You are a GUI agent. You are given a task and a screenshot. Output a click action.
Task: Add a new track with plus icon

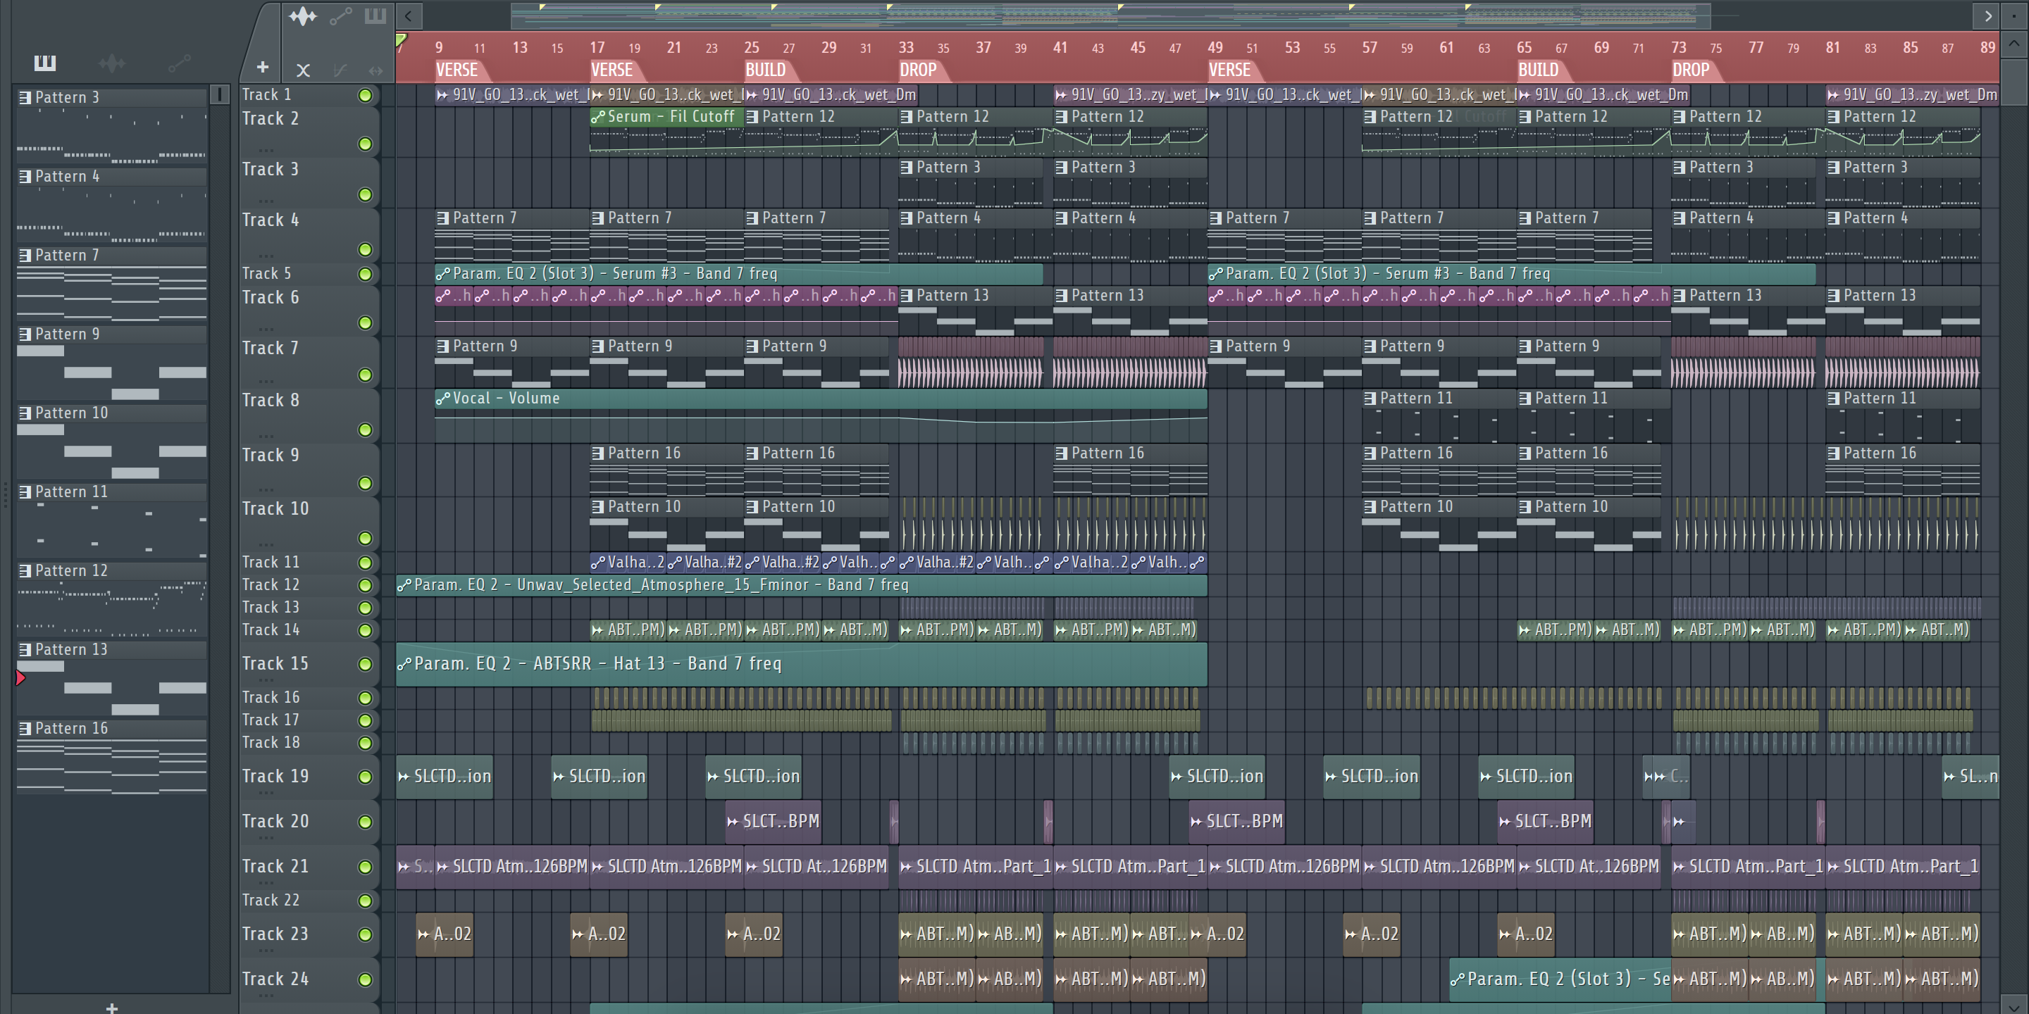pos(263,68)
